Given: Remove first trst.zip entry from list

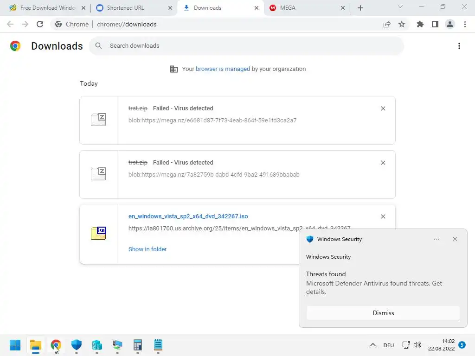Looking at the screenshot, I should 383,108.
